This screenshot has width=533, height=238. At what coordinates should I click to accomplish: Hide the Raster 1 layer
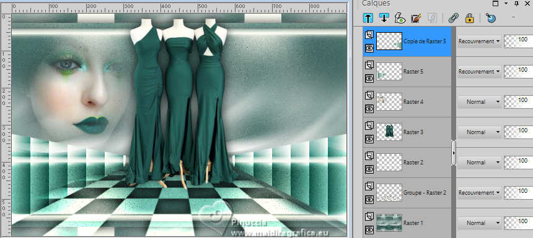point(369,230)
